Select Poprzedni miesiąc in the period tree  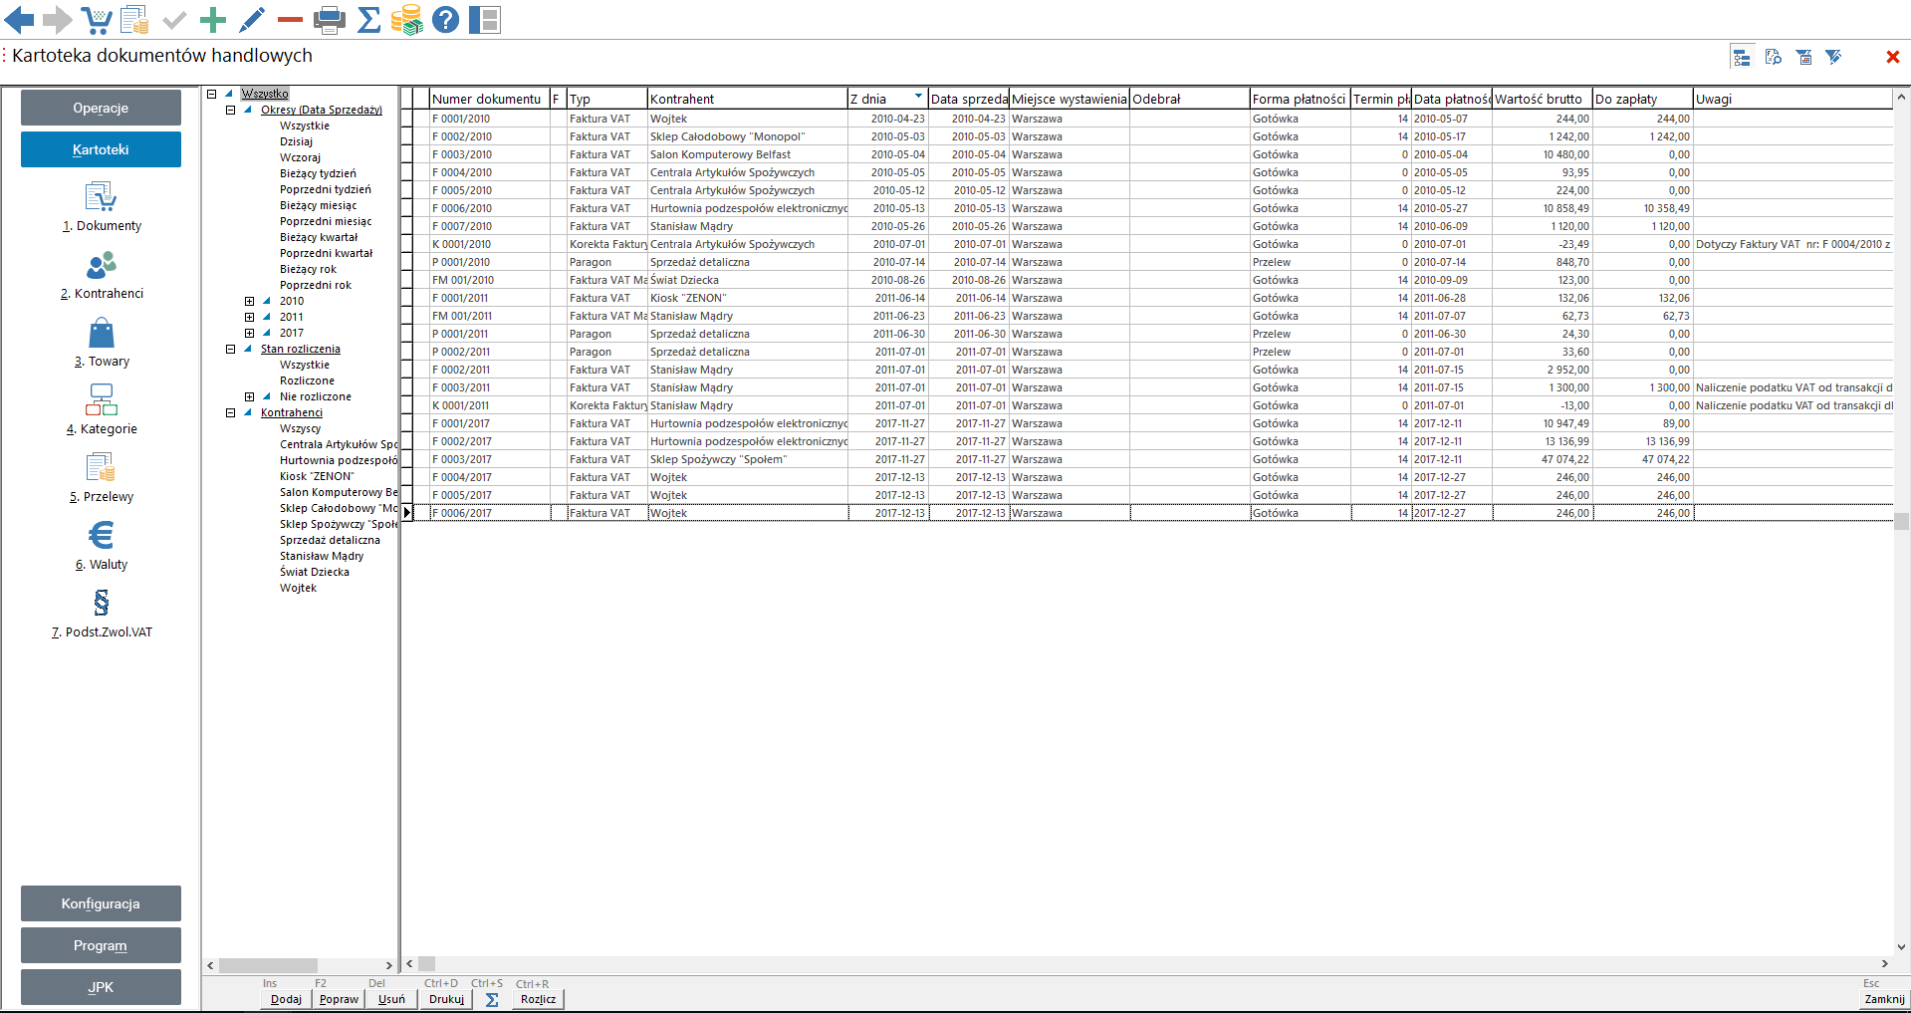click(x=326, y=221)
